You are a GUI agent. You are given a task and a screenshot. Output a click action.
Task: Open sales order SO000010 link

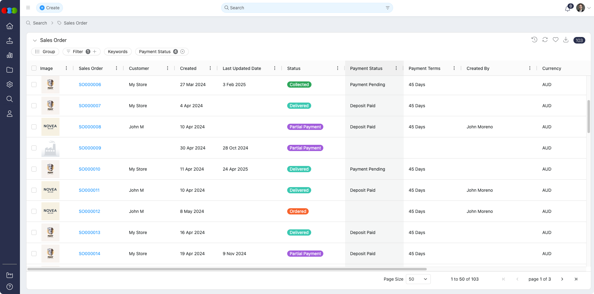(x=89, y=169)
